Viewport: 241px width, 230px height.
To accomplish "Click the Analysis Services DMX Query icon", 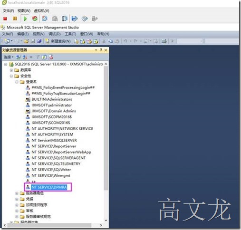I will pyautogui.click(x=89, y=41).
